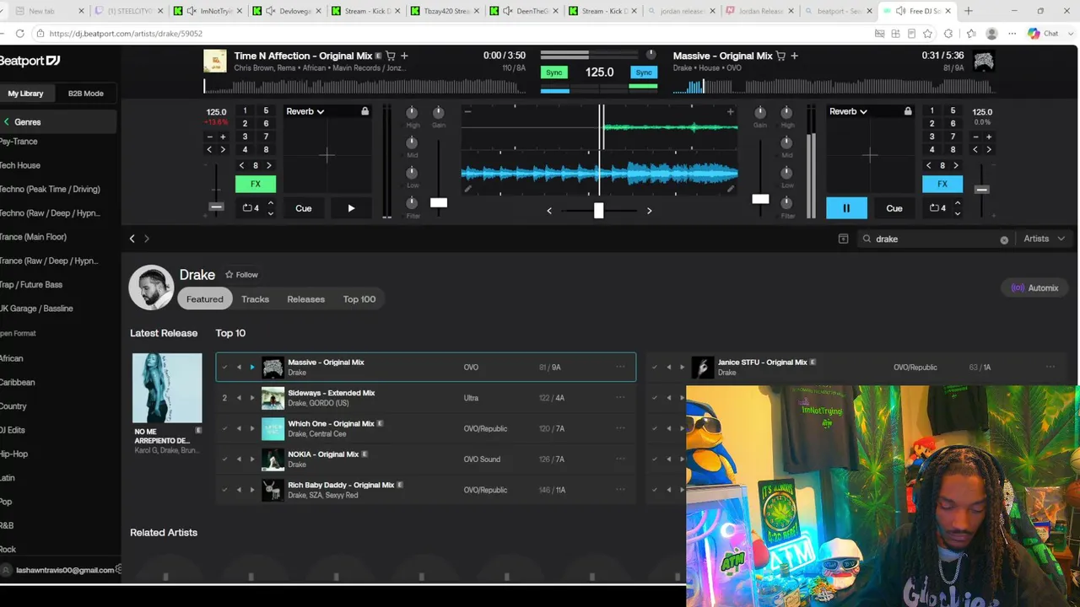Open the Tech House genre
The width and height of the screenshot is (1080, 607).
[20, 165]
